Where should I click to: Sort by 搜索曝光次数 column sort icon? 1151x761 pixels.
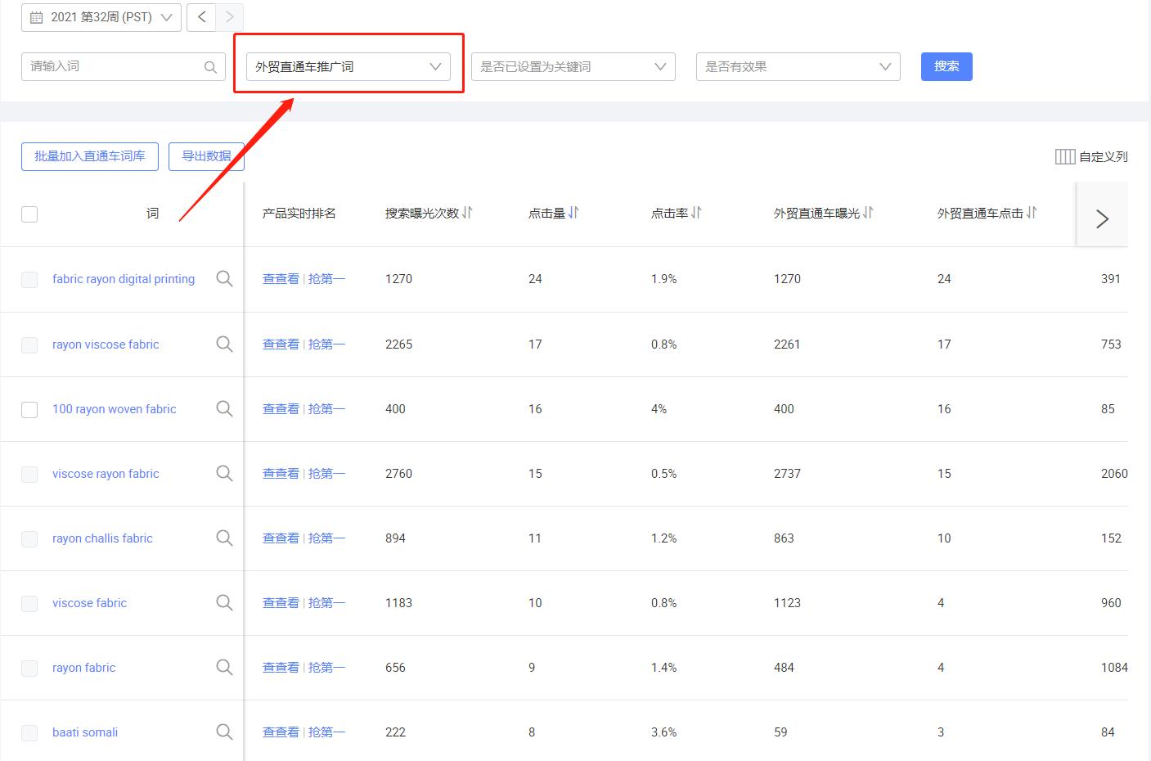(x=467, y=213)
